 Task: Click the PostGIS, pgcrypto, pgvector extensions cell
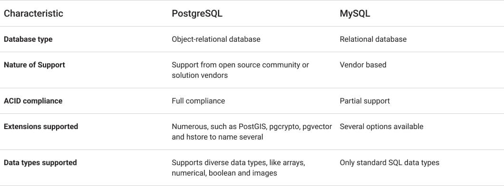[x=252, y=132]
